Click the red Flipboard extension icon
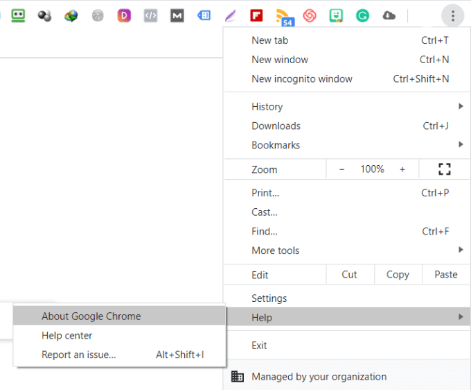 pyautogui.click(x=256, y=16)
